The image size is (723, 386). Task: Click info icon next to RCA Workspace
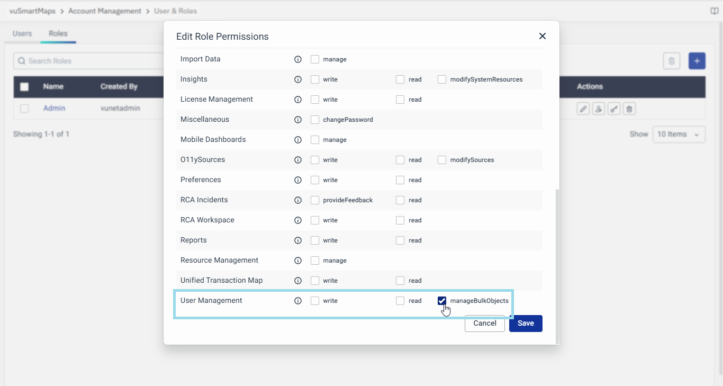(x=298, y=220)
